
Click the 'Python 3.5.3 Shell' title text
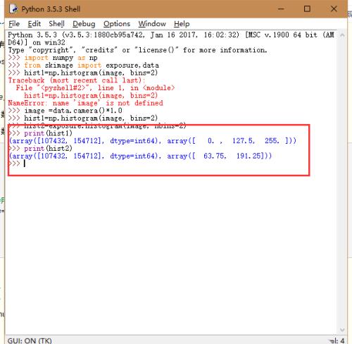point(51,9)
